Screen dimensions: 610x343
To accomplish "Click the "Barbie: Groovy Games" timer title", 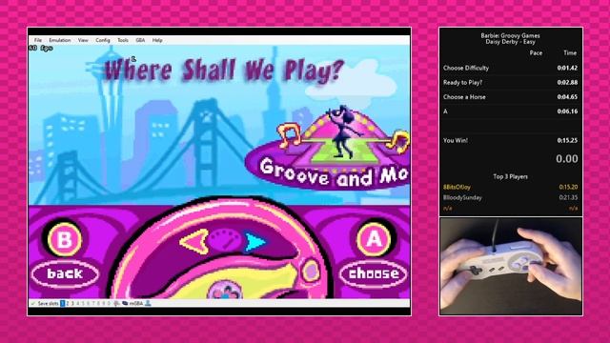I will coord(510,35).
